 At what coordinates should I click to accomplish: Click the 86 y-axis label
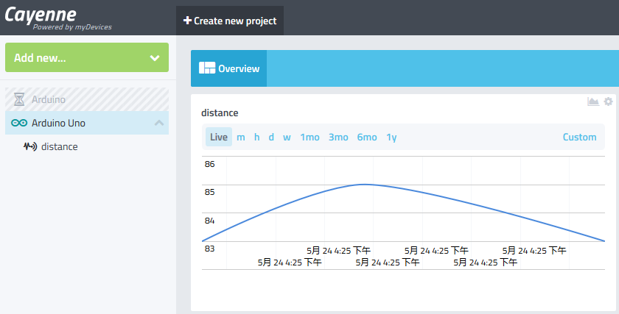point(209,164)
